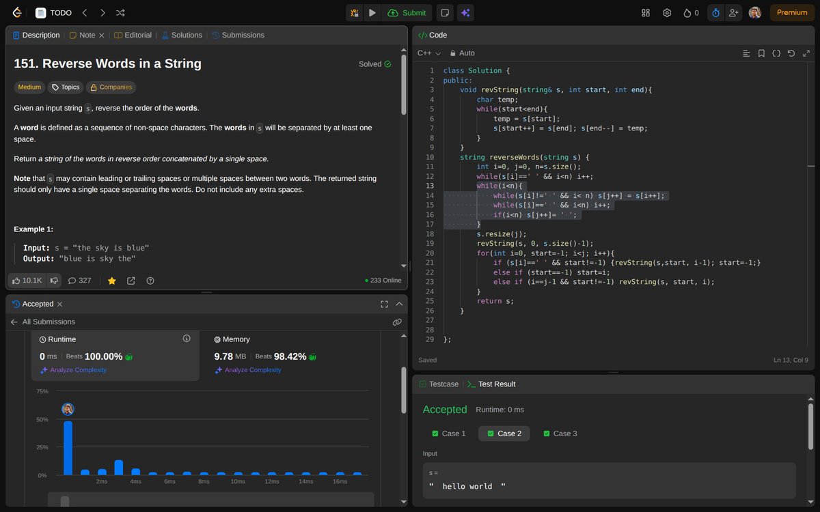Open the Submissions tab
This screenshot has height=512, width=820.
click(238, 35)
